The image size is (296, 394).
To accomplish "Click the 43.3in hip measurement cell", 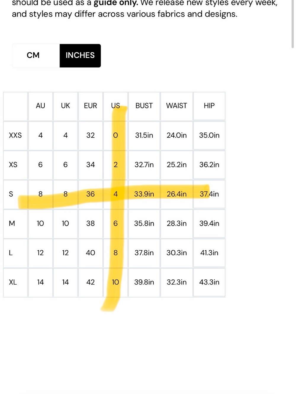I will coord(209,282).
